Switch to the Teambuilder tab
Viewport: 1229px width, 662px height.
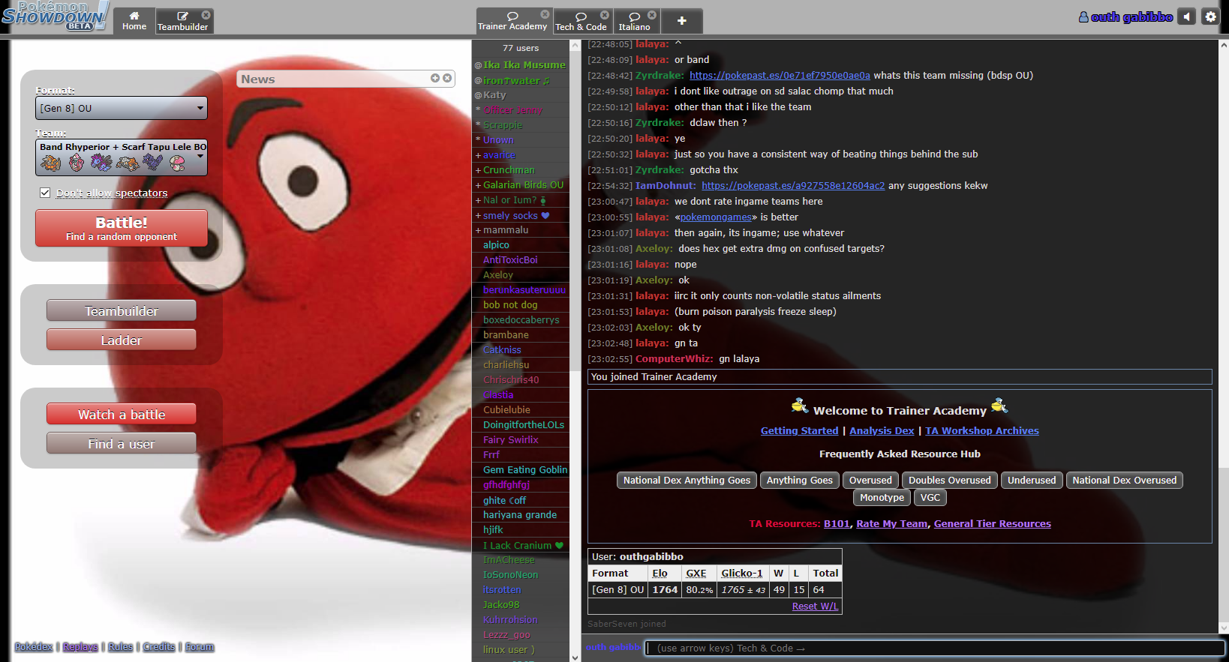[182, 21]
